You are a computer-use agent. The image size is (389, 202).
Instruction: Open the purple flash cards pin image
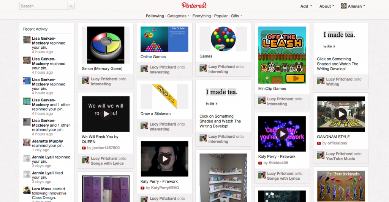pos(106,189)
